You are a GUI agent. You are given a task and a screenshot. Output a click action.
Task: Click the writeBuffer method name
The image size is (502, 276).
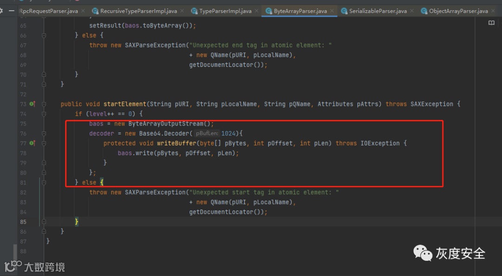pyautogui.click(x=177, y=143)
